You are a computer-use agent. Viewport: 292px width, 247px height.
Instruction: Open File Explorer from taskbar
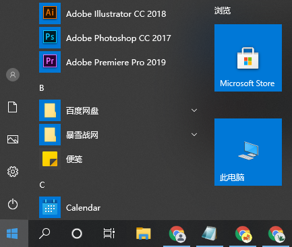[x=144, y=234]
